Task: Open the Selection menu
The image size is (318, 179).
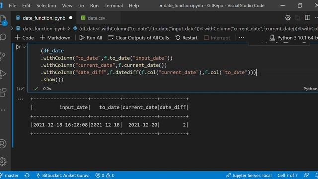Action: tap(46, 5)
